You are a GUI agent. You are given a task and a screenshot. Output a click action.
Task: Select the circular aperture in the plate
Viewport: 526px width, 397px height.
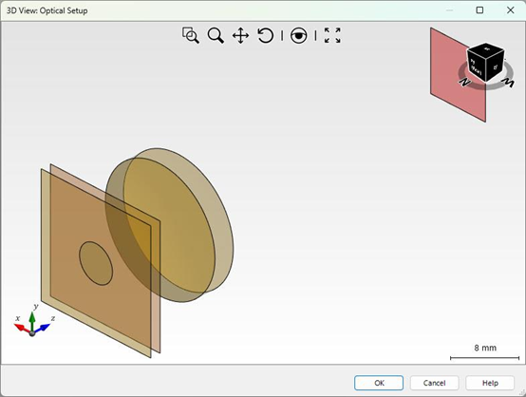click(x=96, y=263)
